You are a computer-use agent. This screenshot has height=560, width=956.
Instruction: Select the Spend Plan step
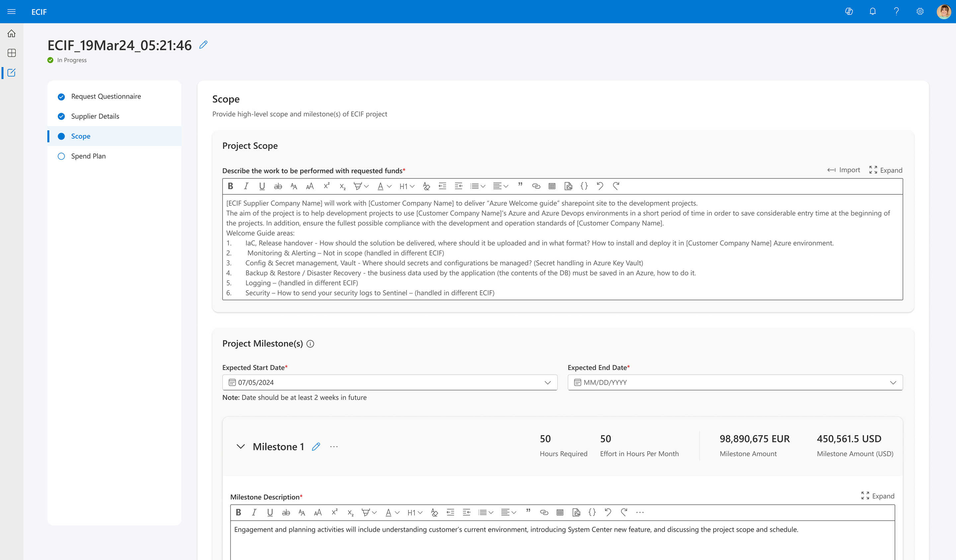click(x=88, y=156)
